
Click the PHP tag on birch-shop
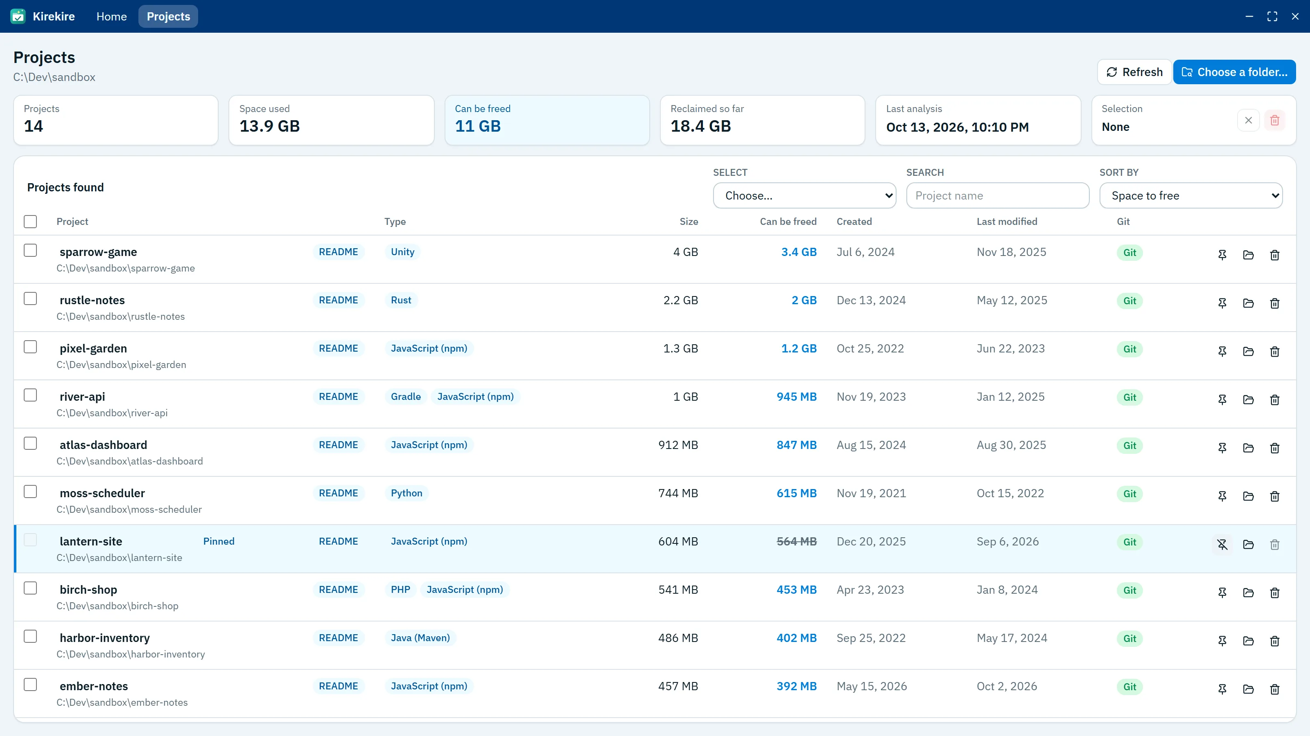[x=400, y=590]
